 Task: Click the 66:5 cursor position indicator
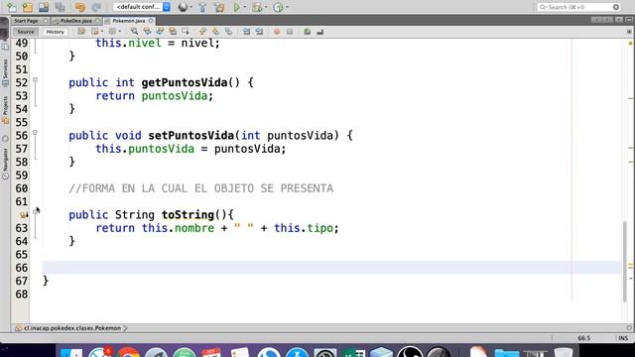(x=584, y=338)
